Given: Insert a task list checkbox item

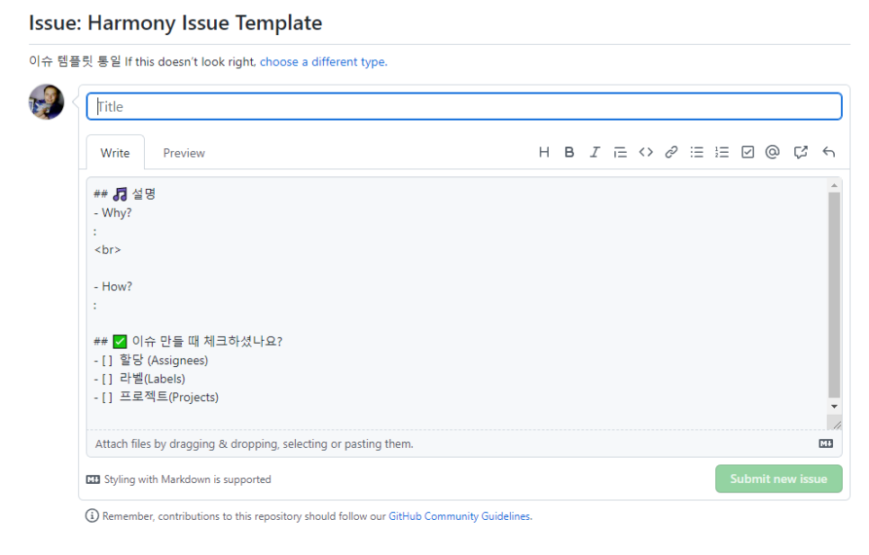Looking at the screenshot, I should [748, 152].
